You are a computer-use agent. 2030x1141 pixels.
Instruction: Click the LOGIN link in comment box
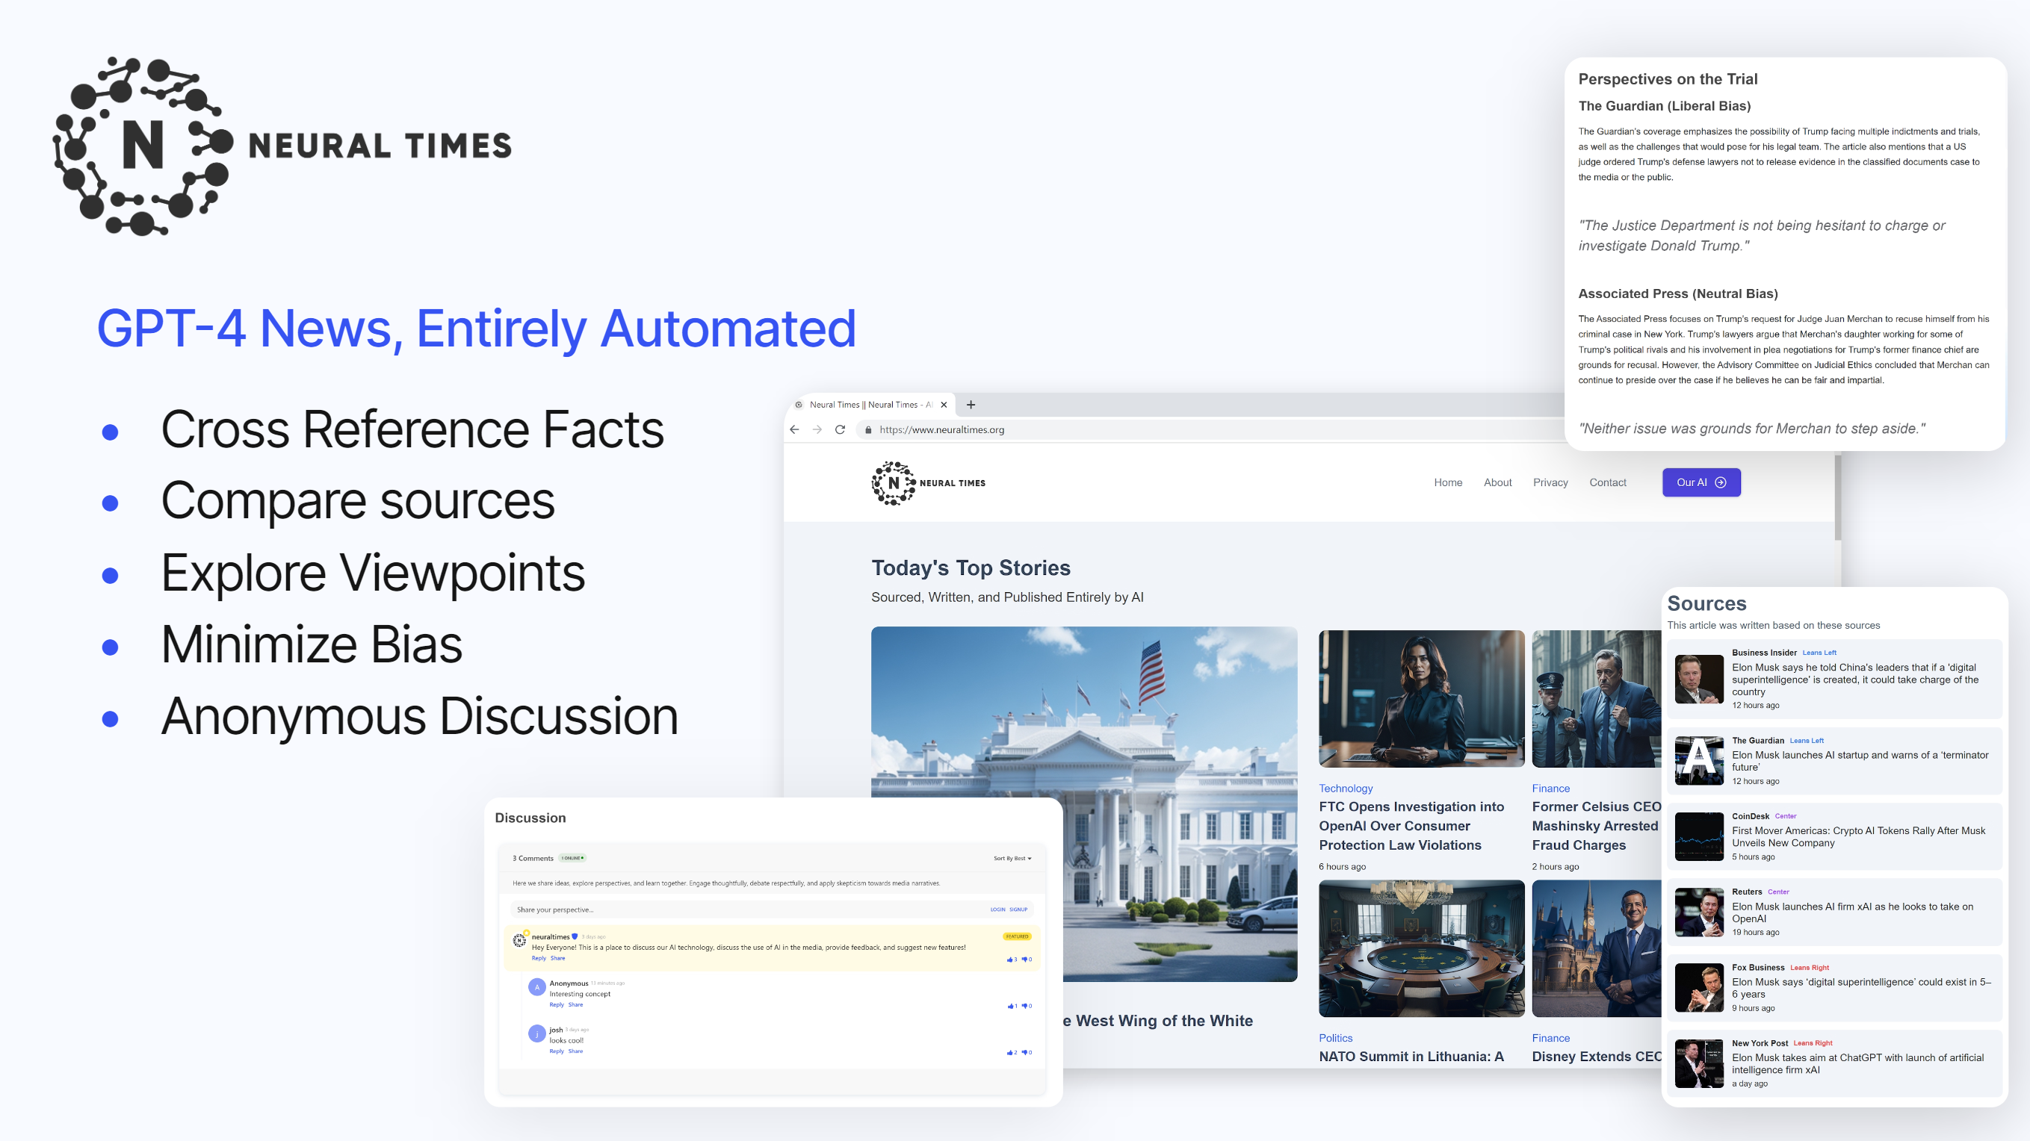coord(997,910)
